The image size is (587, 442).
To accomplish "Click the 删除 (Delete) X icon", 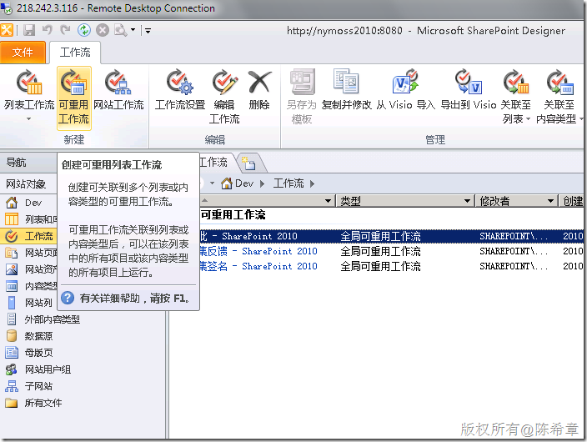I will (x=259, y=82).
